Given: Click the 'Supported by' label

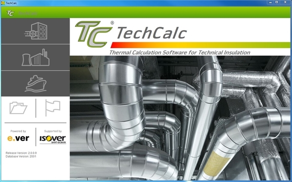Looking at the screenshot, I should 53,131.
